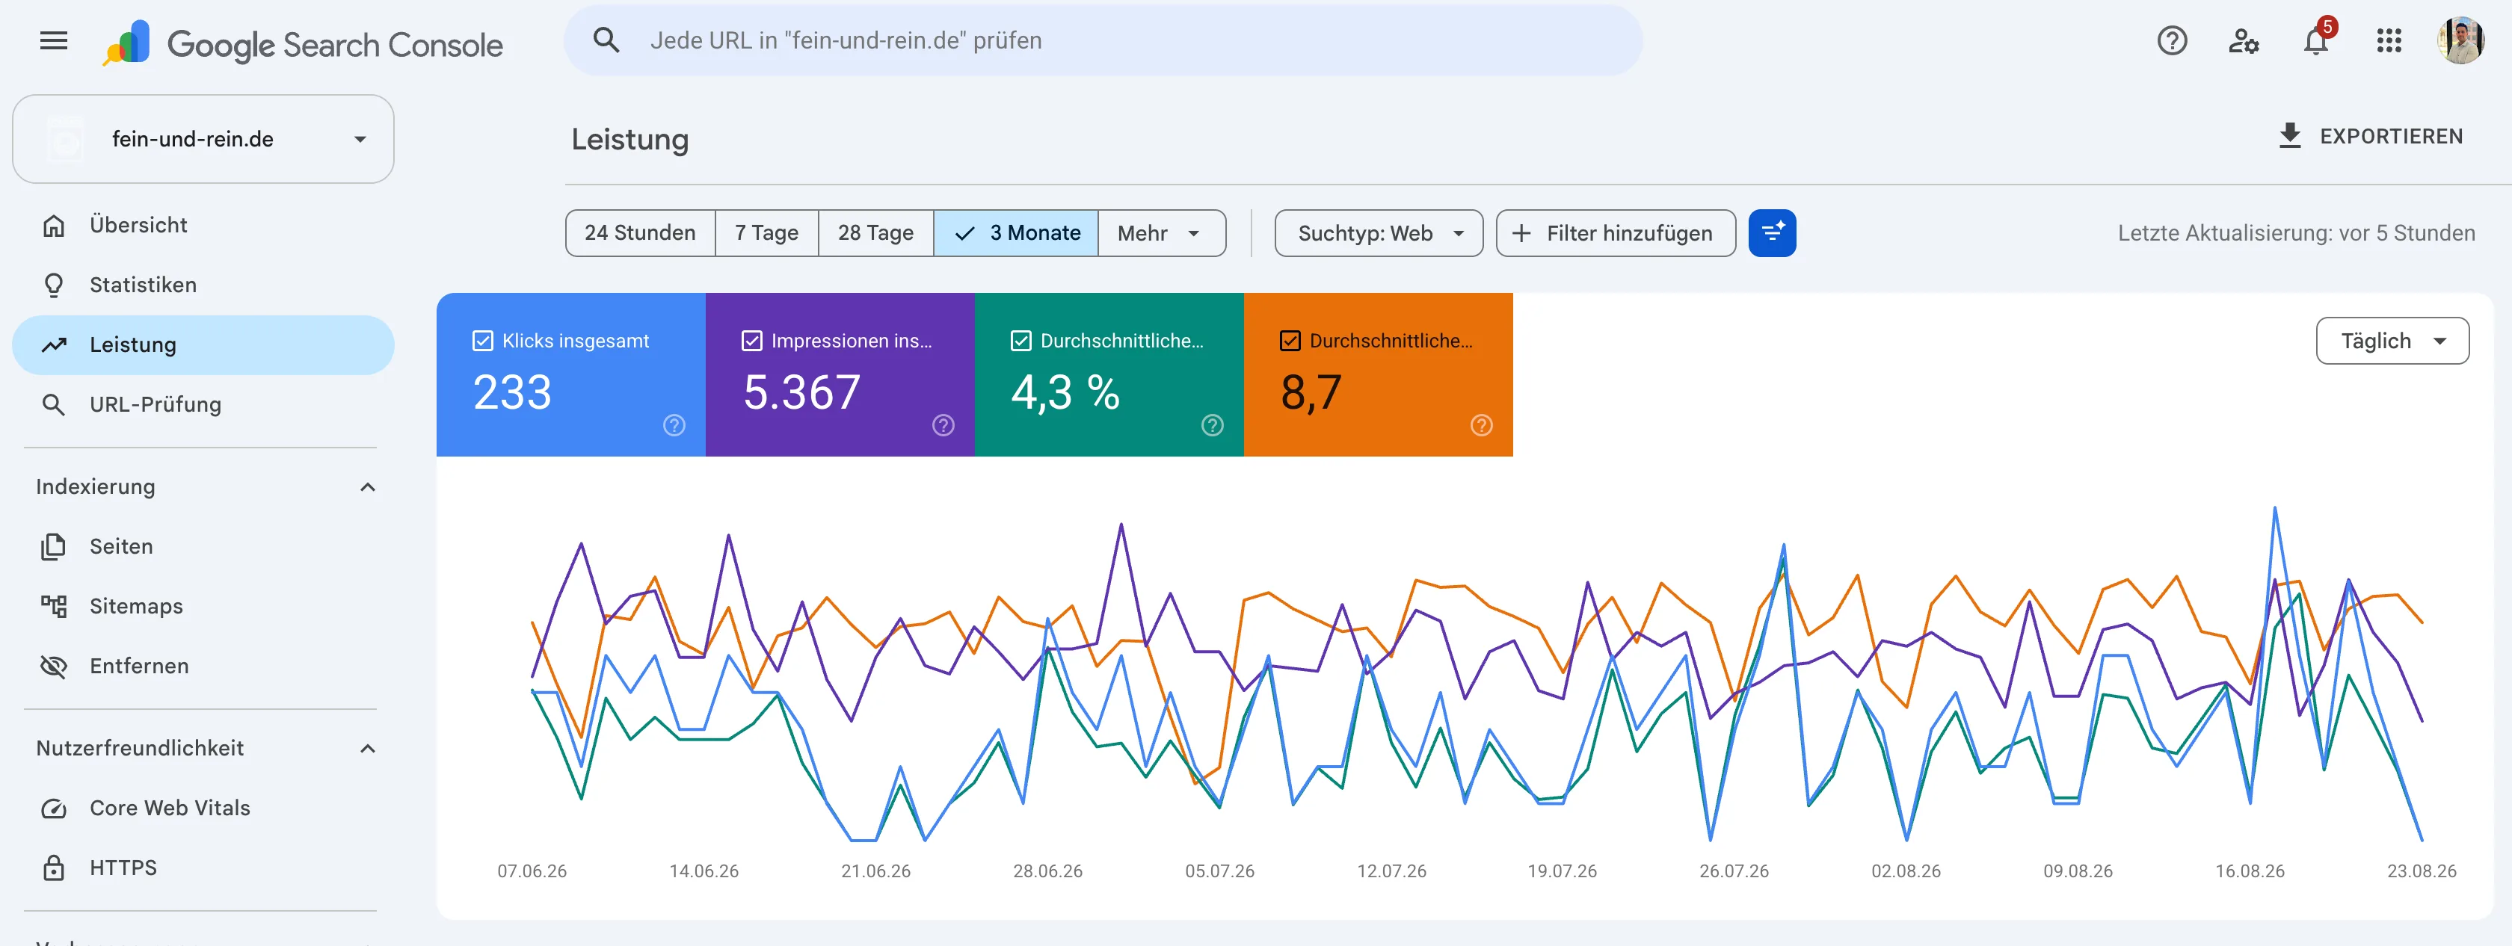
Task: Open the Google apps grid
Action: [x=2388, y=41]
